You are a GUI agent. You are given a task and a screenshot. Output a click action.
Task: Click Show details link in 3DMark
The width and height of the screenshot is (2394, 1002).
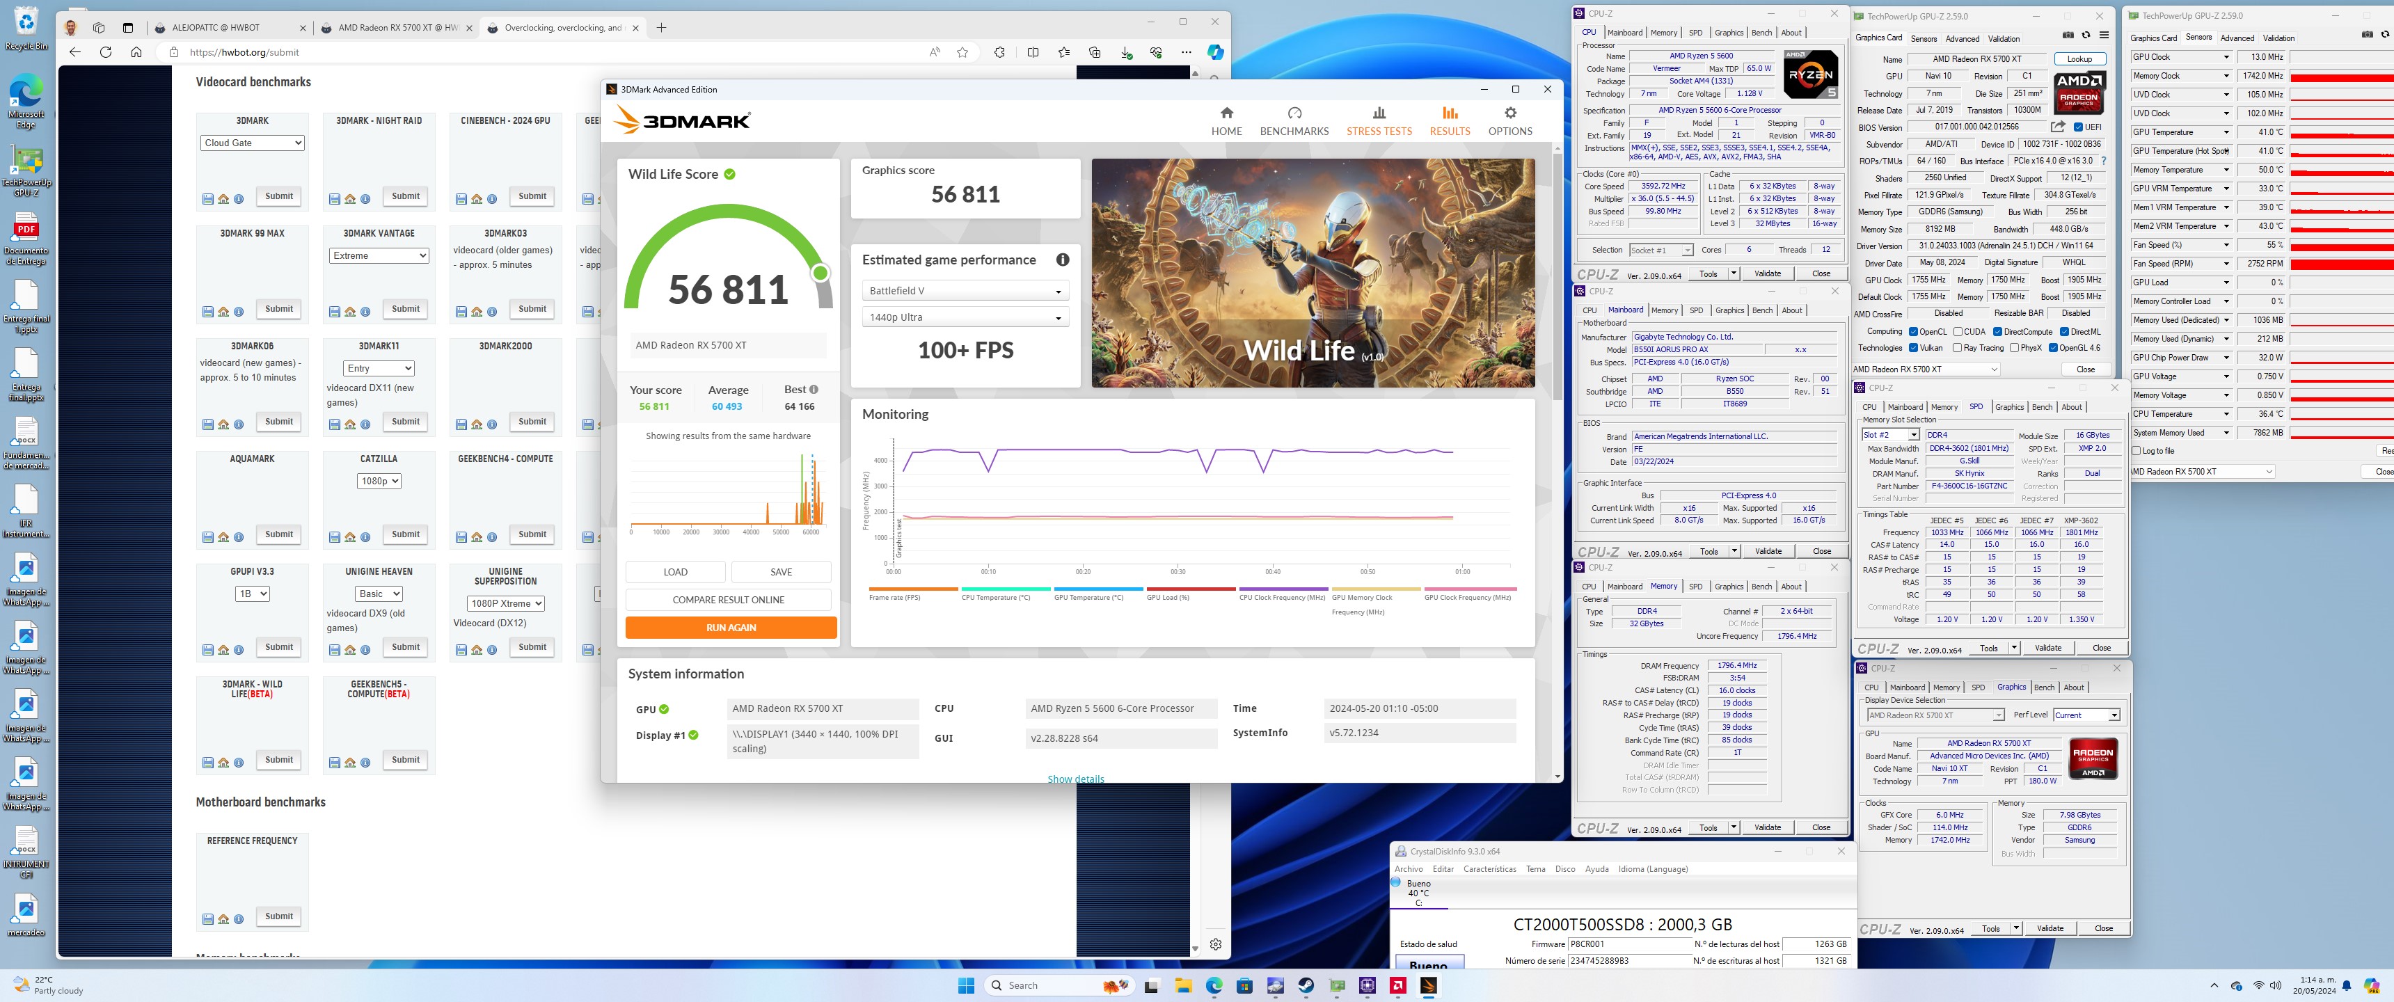click(1075, 779)
